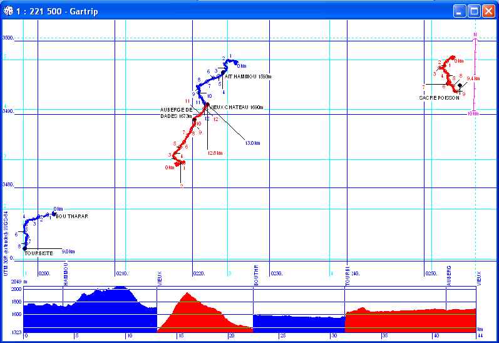This screenshot has height=343, width=499.
Task: Click the last red elevation profile segment
Action: (410, 320)
